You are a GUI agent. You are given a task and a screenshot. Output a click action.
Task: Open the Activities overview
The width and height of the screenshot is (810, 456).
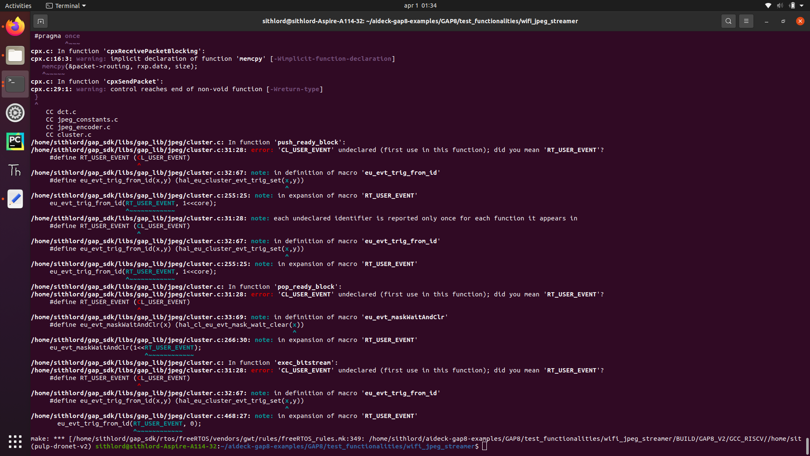tap(18, 5)
